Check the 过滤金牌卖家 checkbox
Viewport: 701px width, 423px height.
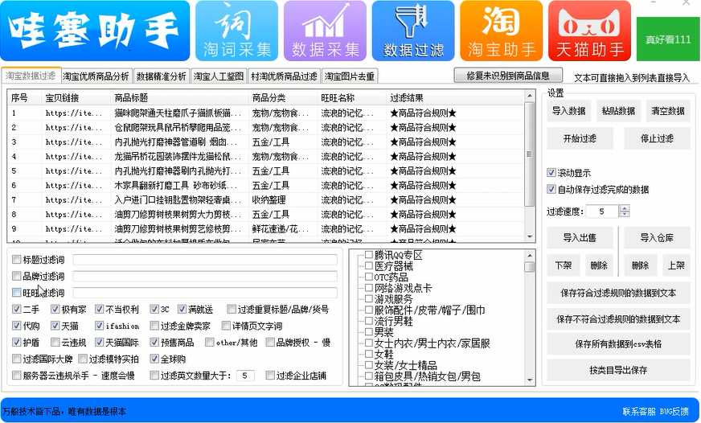pos(154,326)
